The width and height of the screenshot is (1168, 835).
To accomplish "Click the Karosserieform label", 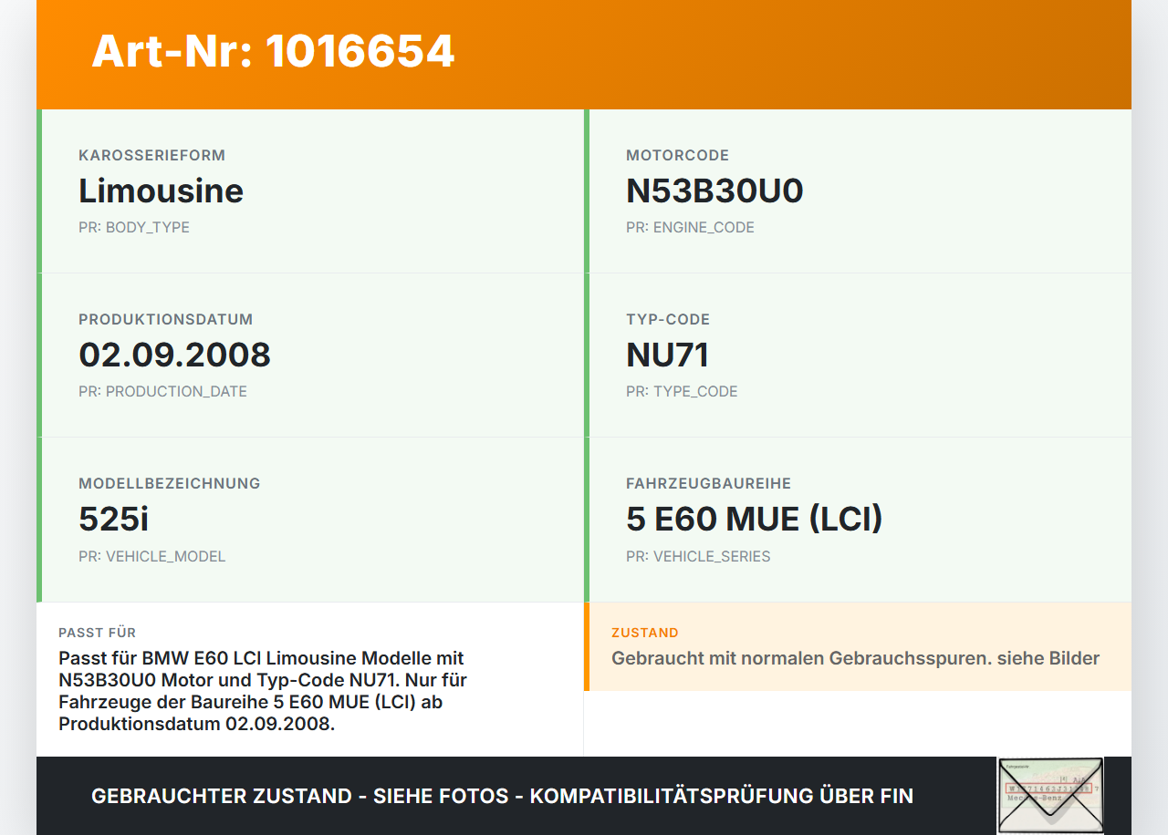I will click(x=151, y=156).
